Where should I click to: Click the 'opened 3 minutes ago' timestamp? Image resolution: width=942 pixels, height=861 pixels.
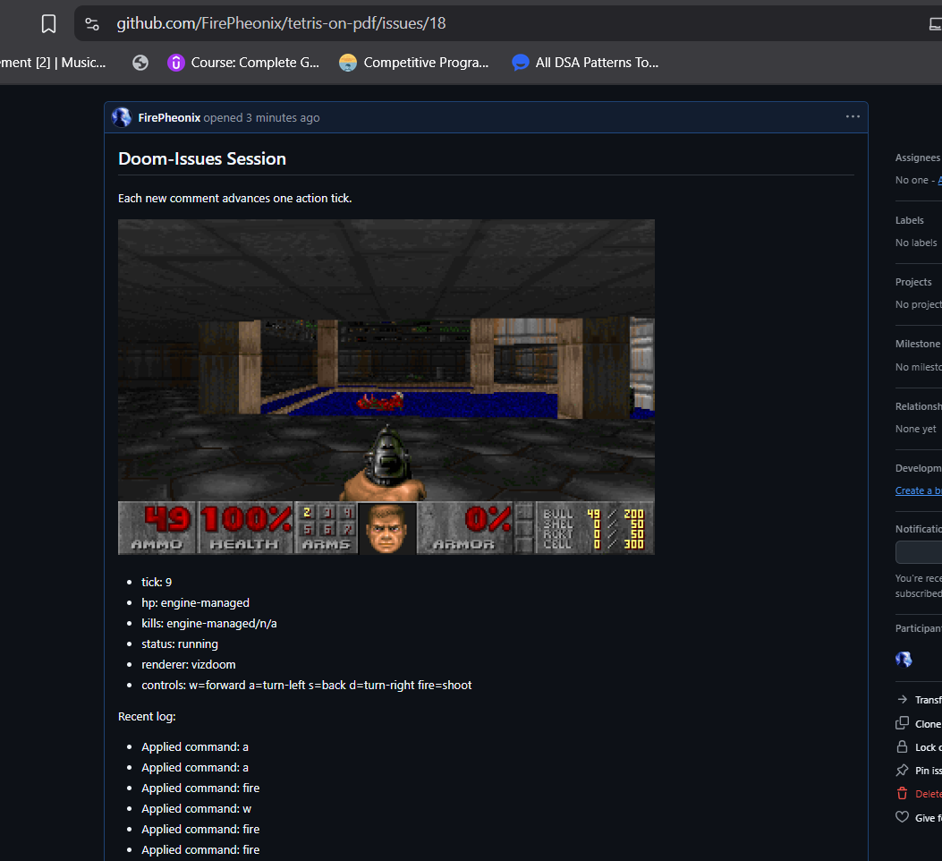[261, 118]
